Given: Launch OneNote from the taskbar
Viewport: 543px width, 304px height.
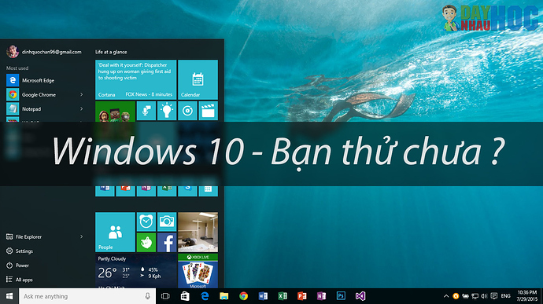Looking at the screenshot, I should coord(321,296).
